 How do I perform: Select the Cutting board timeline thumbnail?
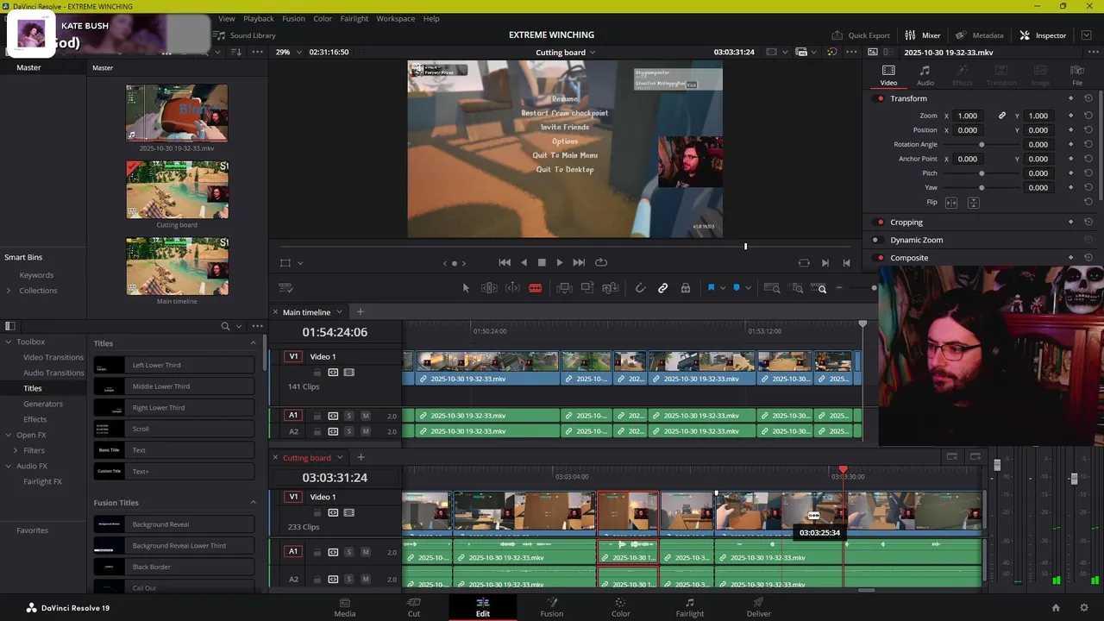click(x=177, y=190)
